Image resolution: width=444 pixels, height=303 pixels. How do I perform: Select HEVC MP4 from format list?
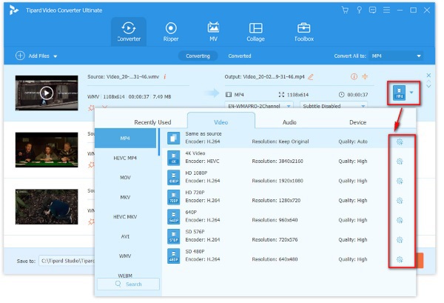(x=127, y=158)
